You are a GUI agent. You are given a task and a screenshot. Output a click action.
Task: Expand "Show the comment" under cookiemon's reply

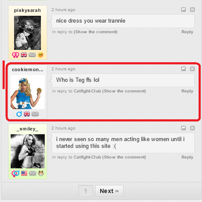coord(124,91)
